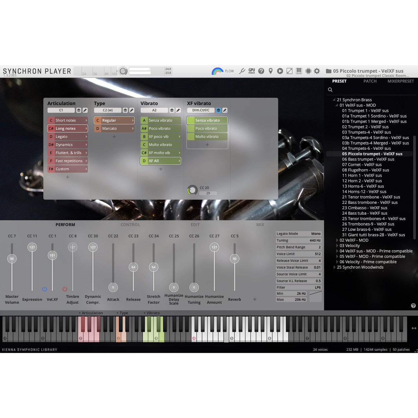Select the Short notes articulation

click(x=68, y=120)
